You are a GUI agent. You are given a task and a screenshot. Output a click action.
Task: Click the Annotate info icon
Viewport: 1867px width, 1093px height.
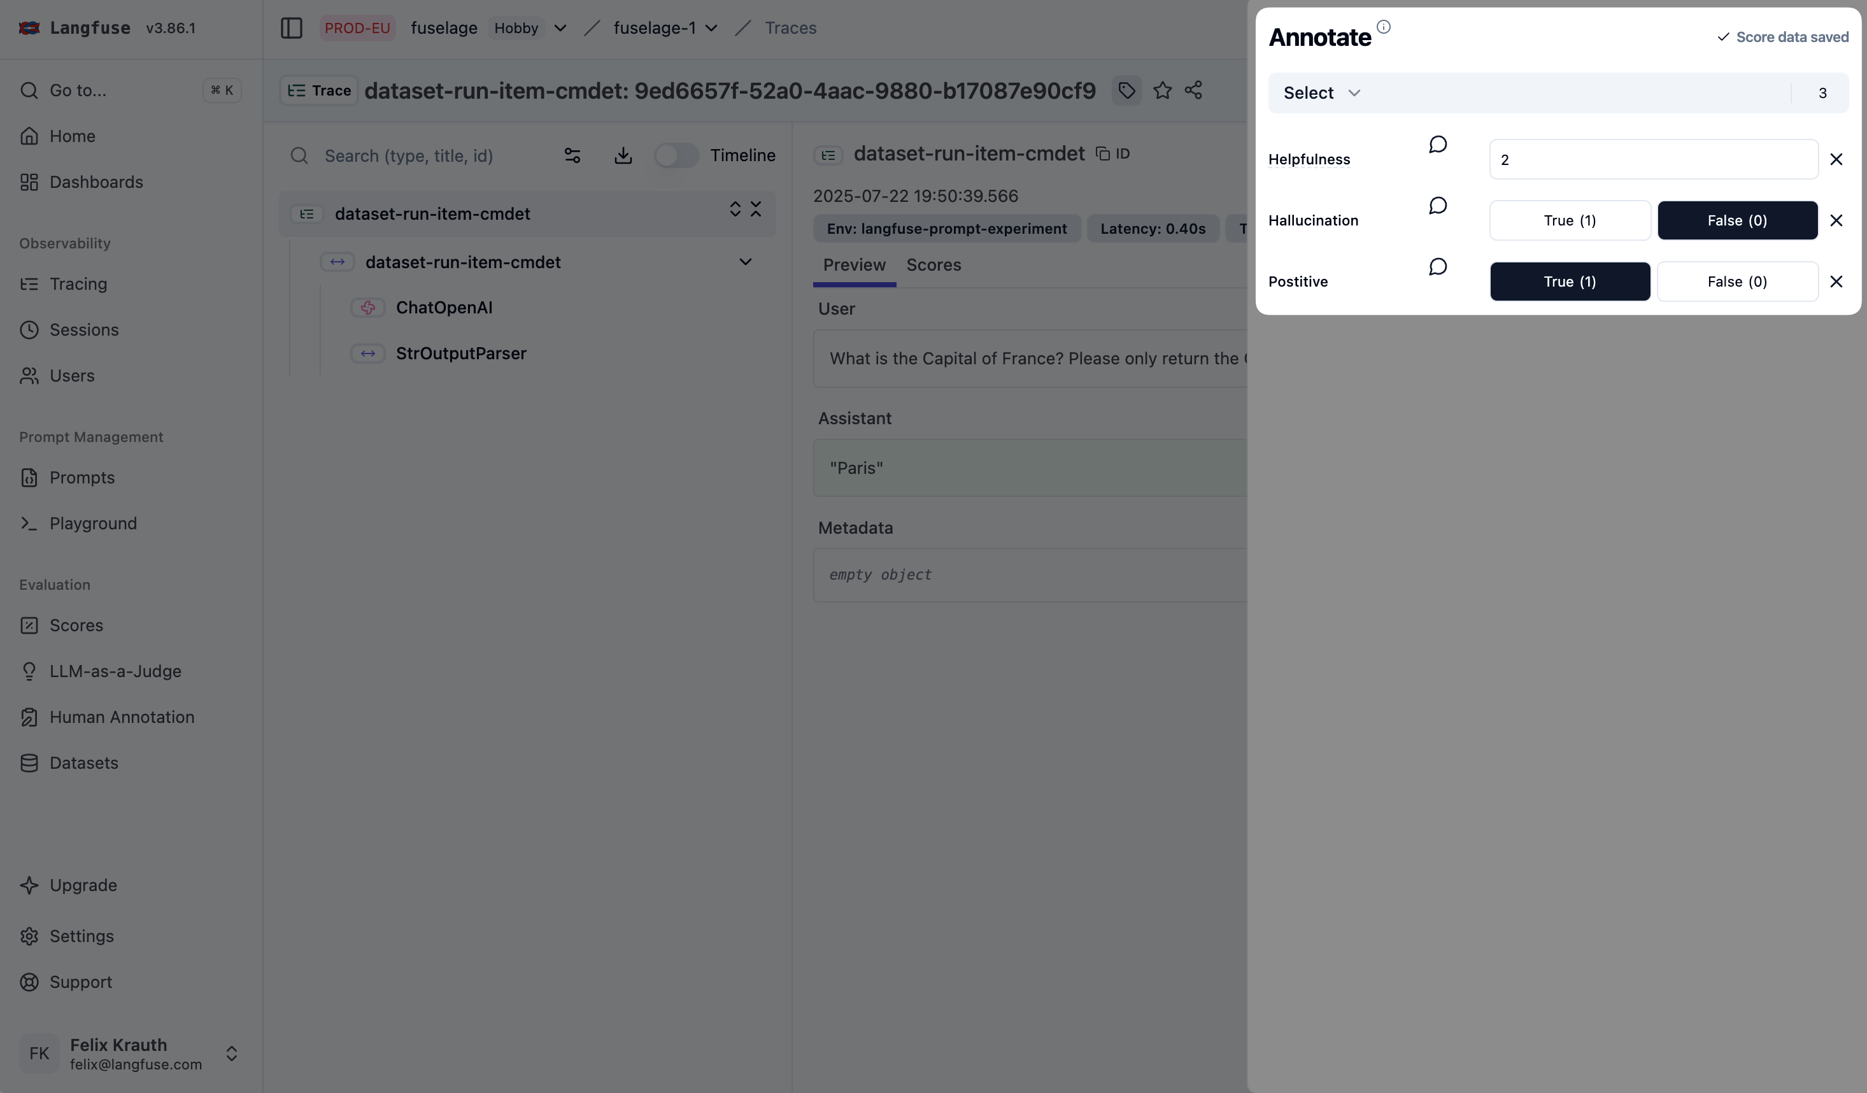(1383, 27)
